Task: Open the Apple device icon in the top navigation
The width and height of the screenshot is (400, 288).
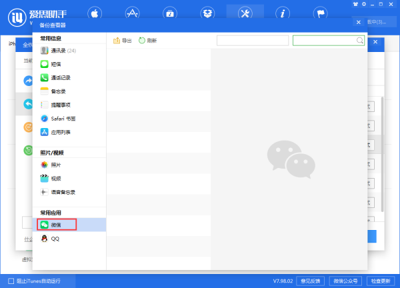Action: point(95,13)
